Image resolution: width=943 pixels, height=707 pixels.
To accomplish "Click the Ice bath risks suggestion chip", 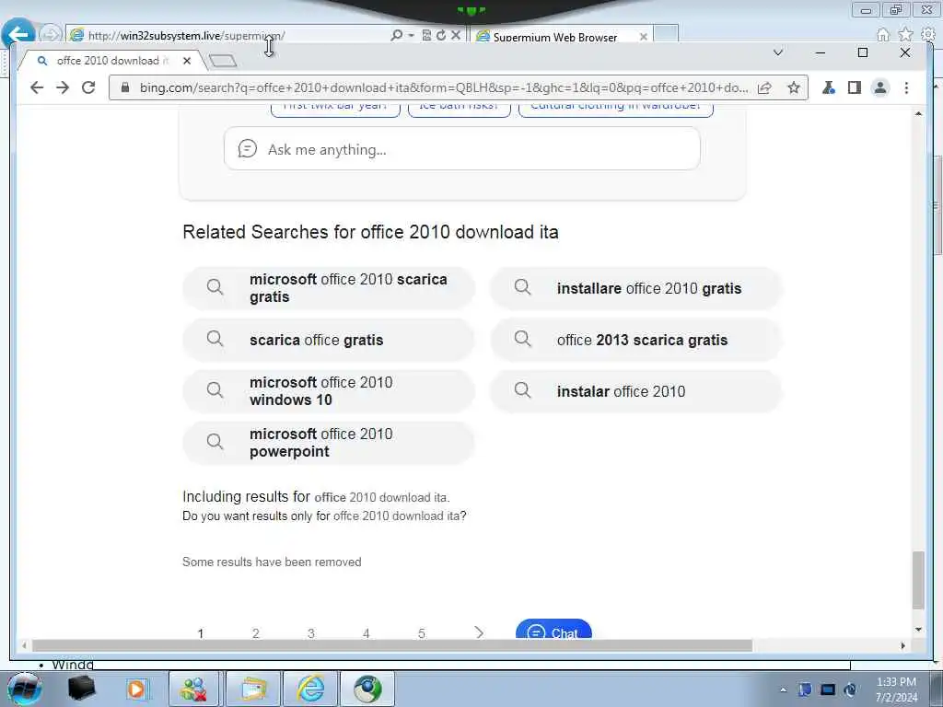I will point(459,109).
